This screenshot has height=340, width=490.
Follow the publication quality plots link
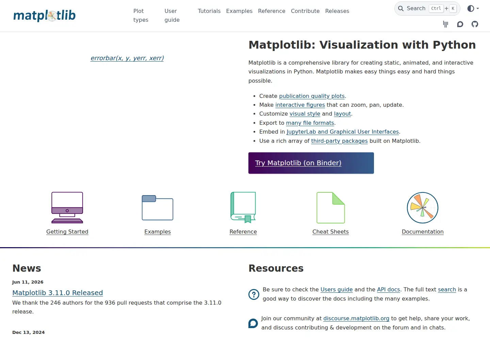click(312, 96)
